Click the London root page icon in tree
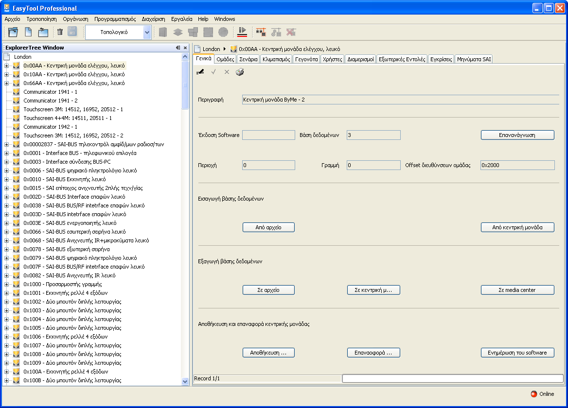The height and width of the screenshot is (408, 568). pyautogui.click(x=7, y=57)
